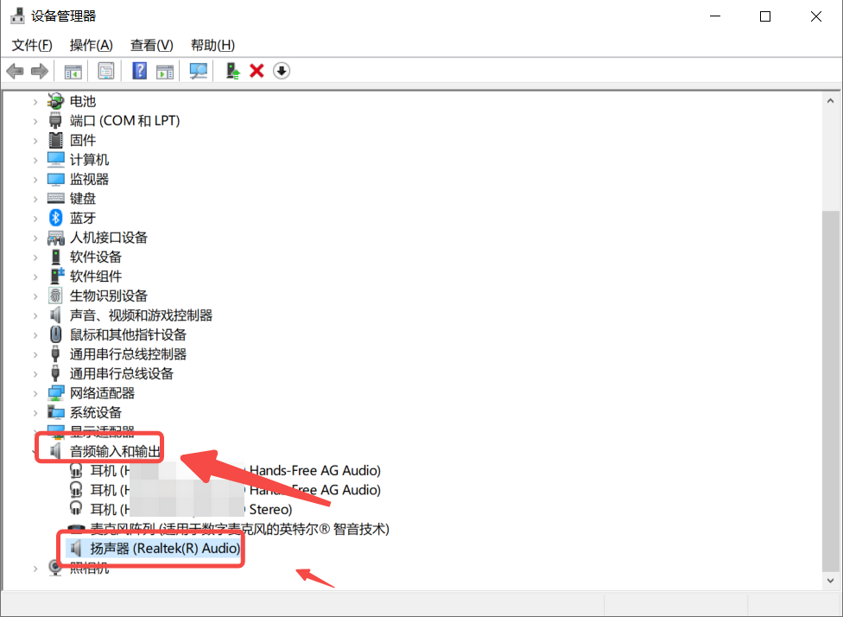Click the Properties toolbar icon
Viewport: 843px width, 617px height.
pyautogui.click(x=105, y=71)
